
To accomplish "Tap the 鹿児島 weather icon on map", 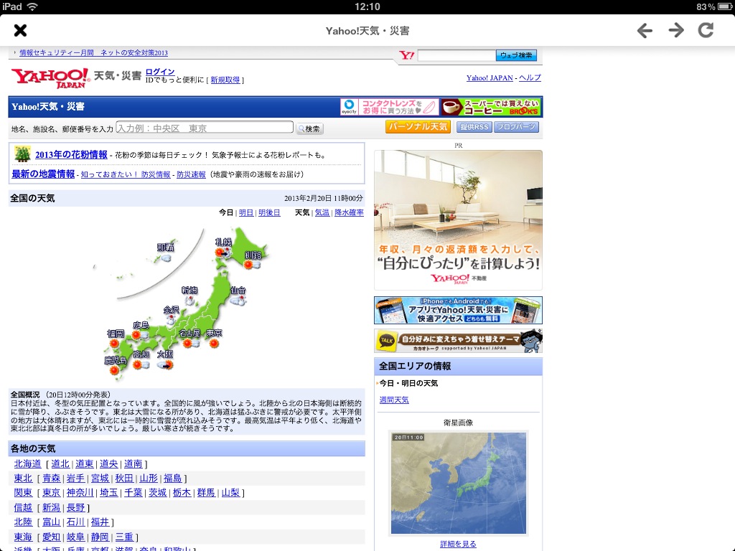I will (114, 371).
